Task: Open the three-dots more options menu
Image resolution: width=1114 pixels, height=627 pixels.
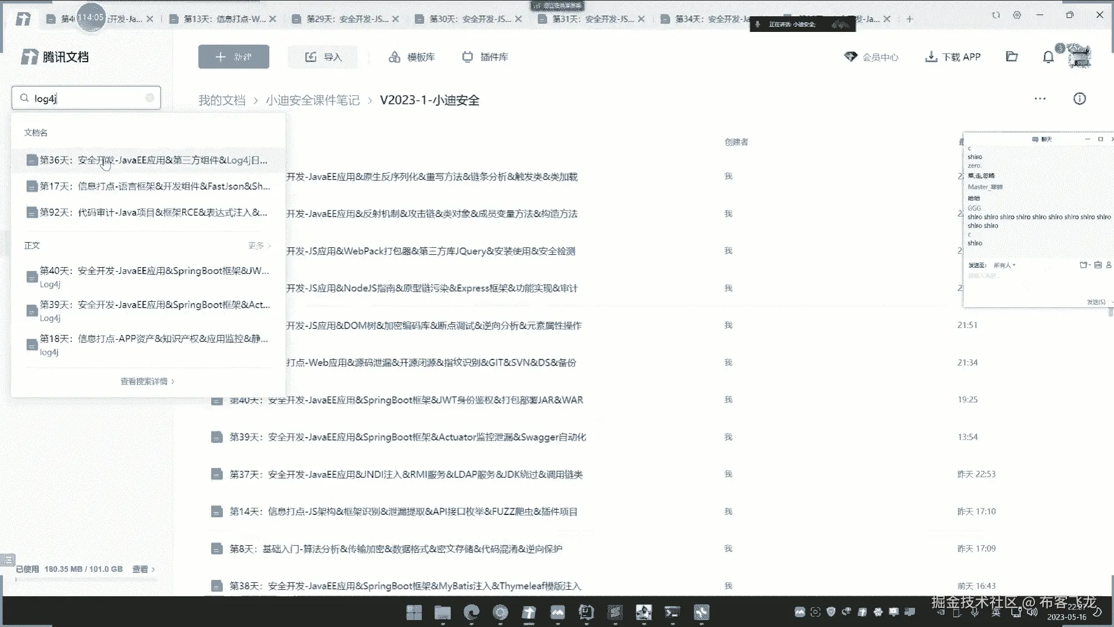Action: pyautogui.click(x=1040, y=99)
